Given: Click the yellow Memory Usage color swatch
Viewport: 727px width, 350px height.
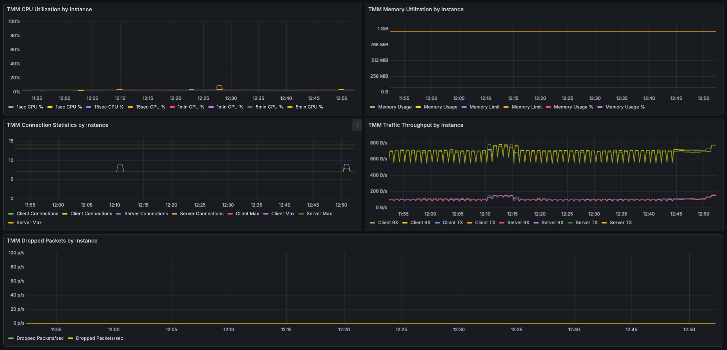Looking at the screenshot, I should 418,107.
